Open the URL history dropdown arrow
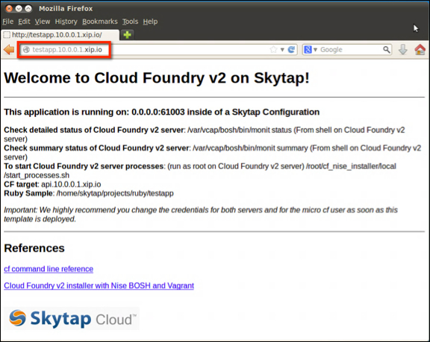 tap(282, 50)
